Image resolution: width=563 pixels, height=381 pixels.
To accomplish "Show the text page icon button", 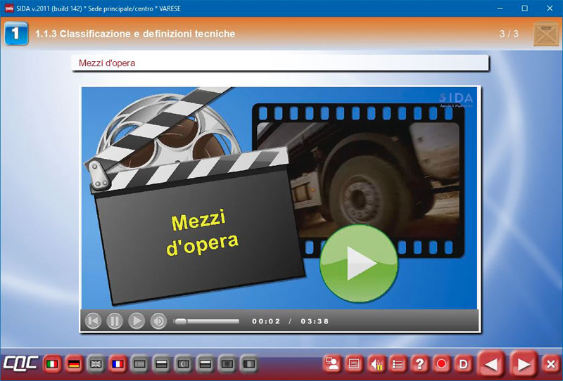I will point(354,364).
